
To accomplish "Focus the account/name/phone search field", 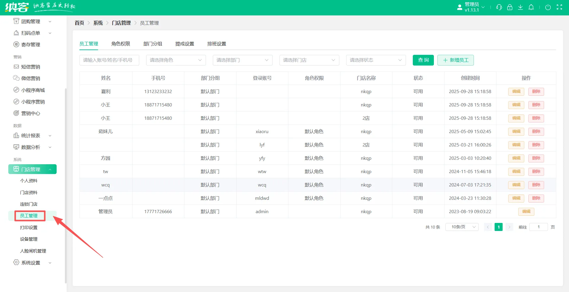I will pos(109,60).
